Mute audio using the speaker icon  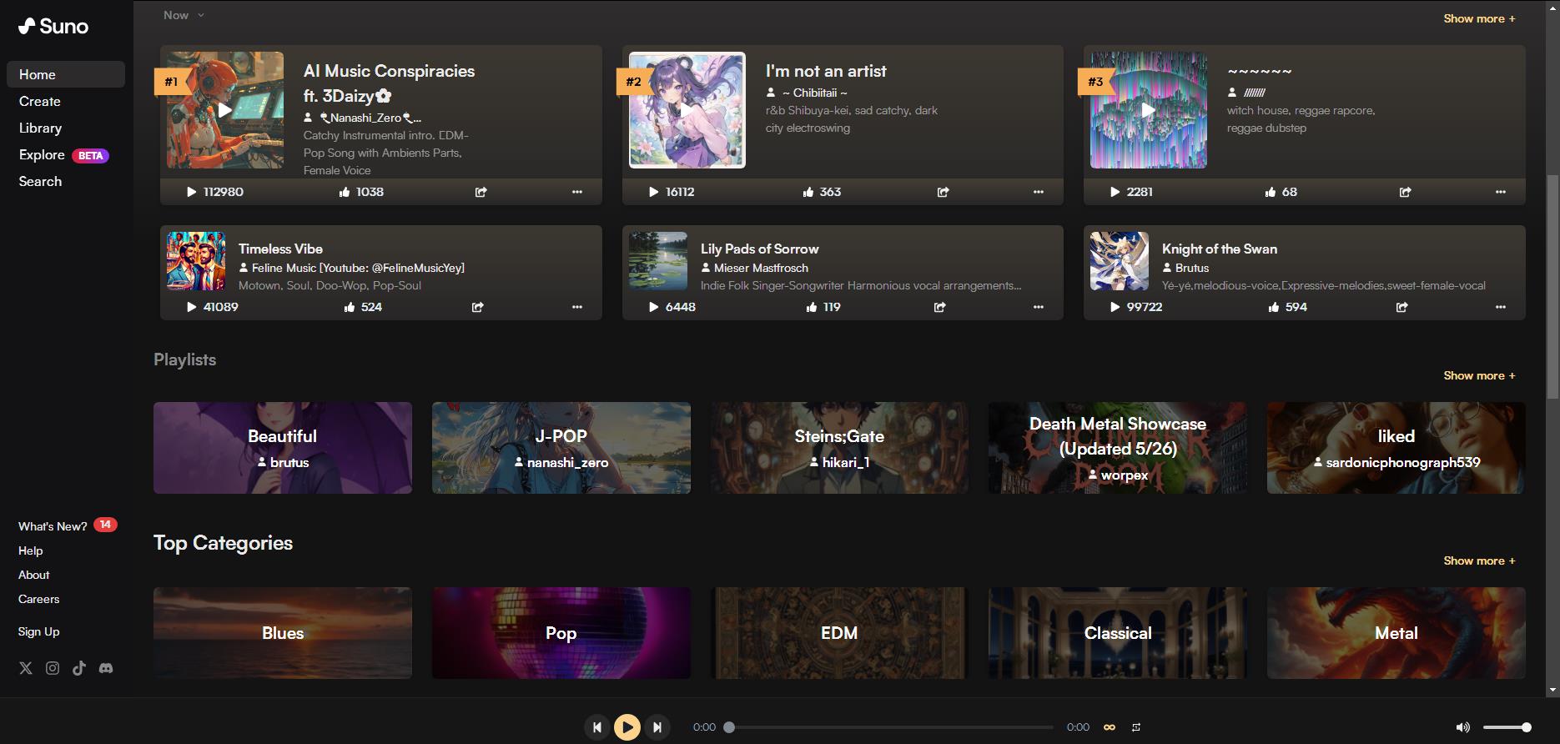(1462, 727)
